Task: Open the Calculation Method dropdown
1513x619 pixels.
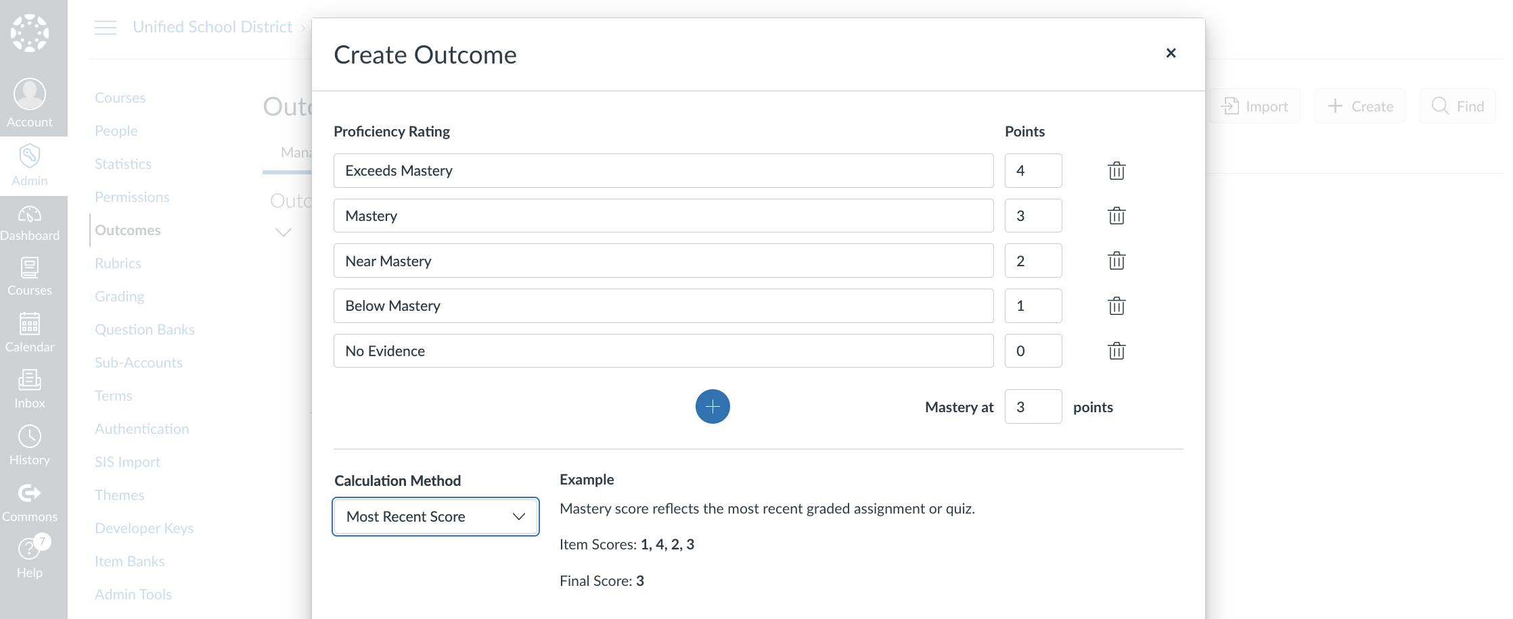Action: click(x=436, y=517)
